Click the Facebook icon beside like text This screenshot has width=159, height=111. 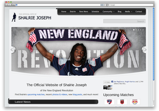tap(112, 82)
